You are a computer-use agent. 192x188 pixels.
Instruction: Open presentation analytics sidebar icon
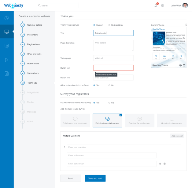coord(7,46)
